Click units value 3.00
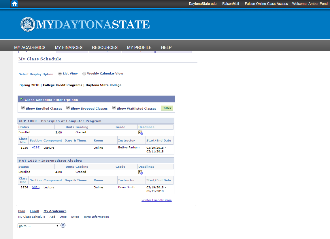330x239 pixels. point(59,133)
